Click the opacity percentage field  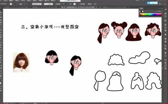click(64, 4)
